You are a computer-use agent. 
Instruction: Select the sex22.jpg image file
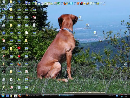click(34, 11)
